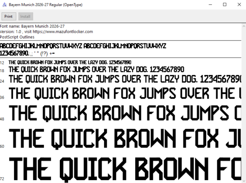Image resolution: width=246 pixels, height=183 pixels.
Task: Click the size label 48
Action: click(x=2, y=119)
